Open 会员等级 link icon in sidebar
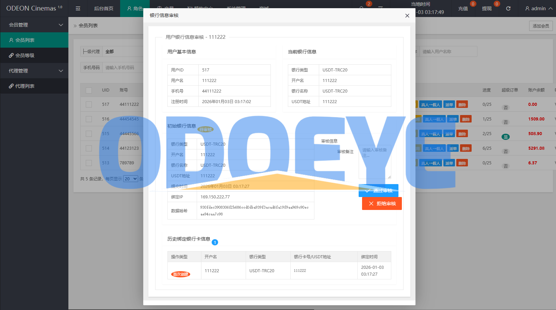Screen dimensions: 556x310 [11, 55]
